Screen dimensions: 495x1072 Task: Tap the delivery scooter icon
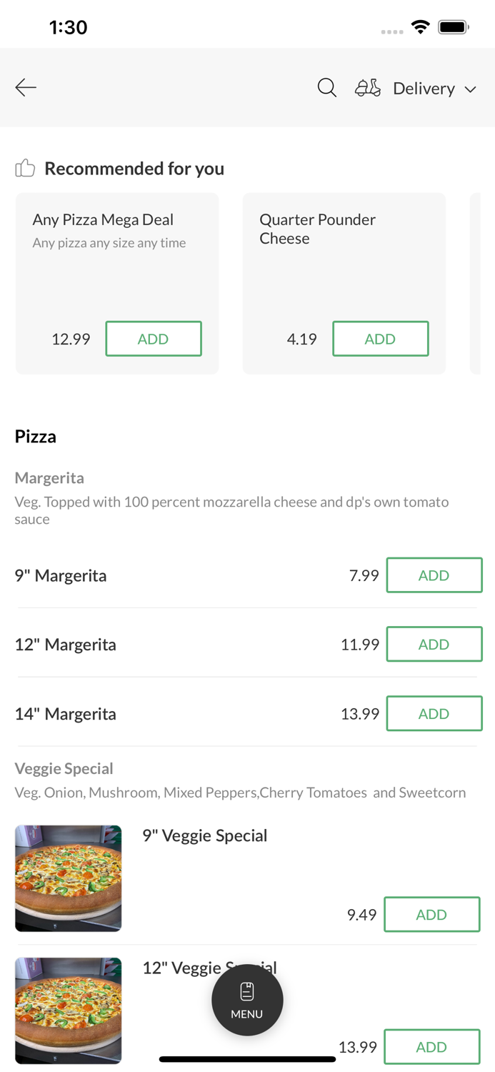coord(367,87)
